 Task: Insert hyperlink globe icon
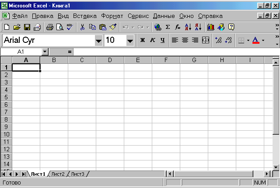click(x=158, y=27)
